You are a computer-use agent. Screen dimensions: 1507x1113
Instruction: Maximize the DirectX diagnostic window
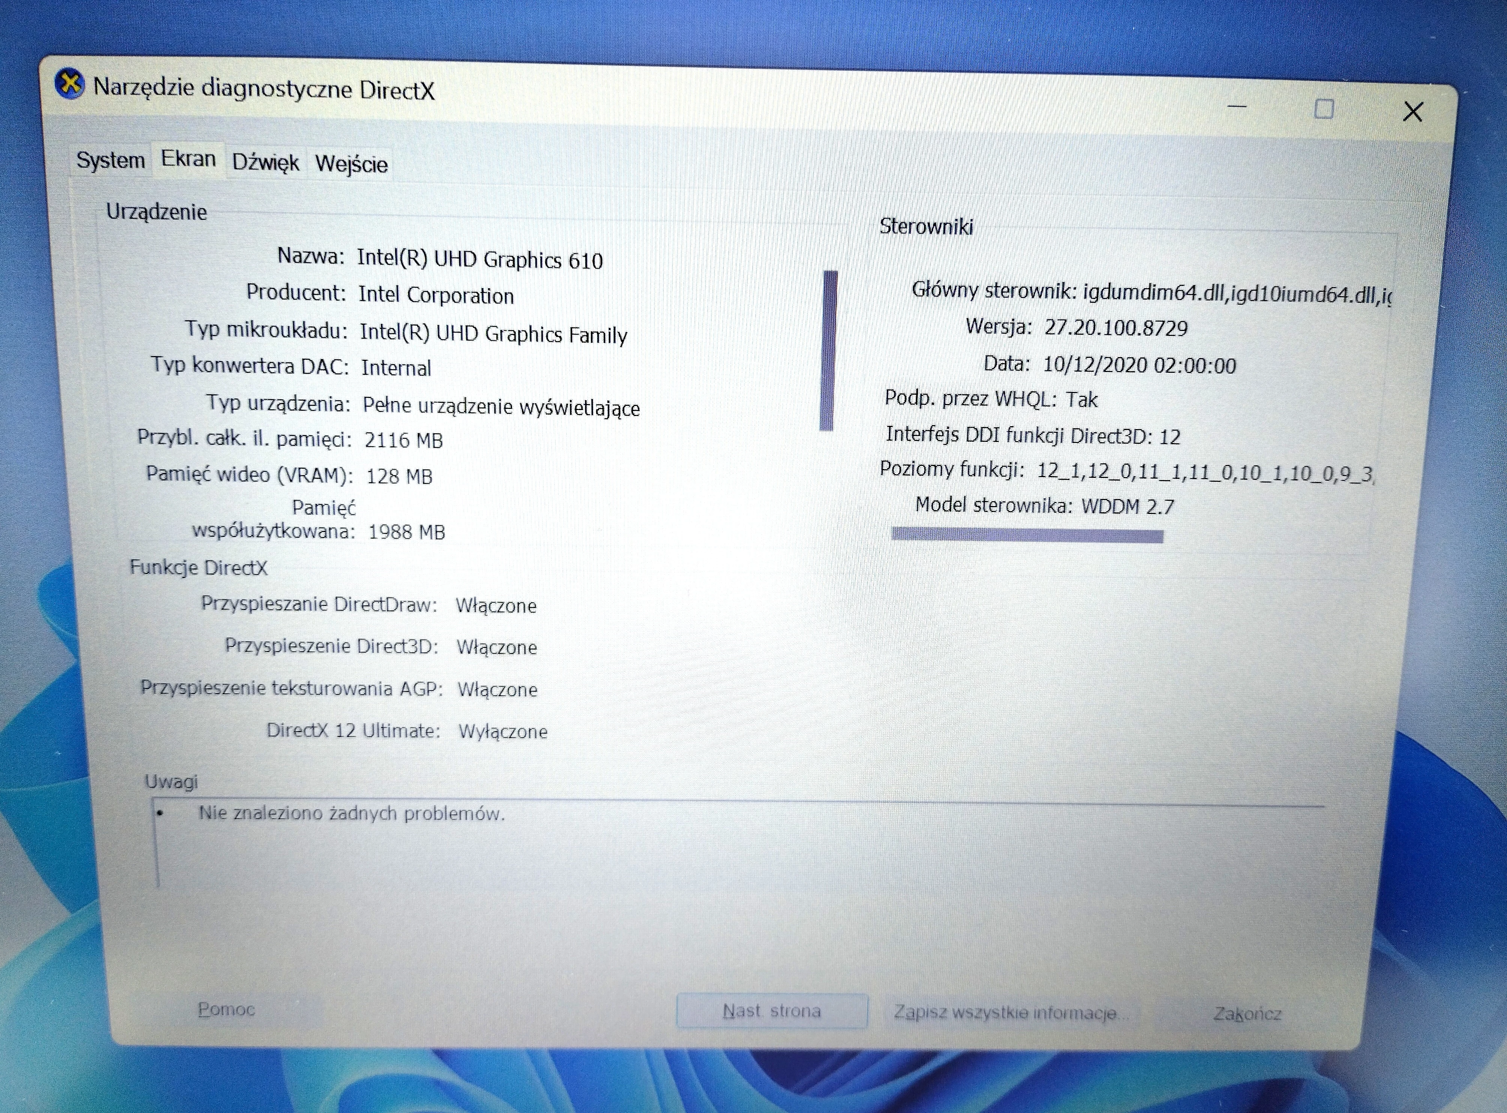point(1324,108)
